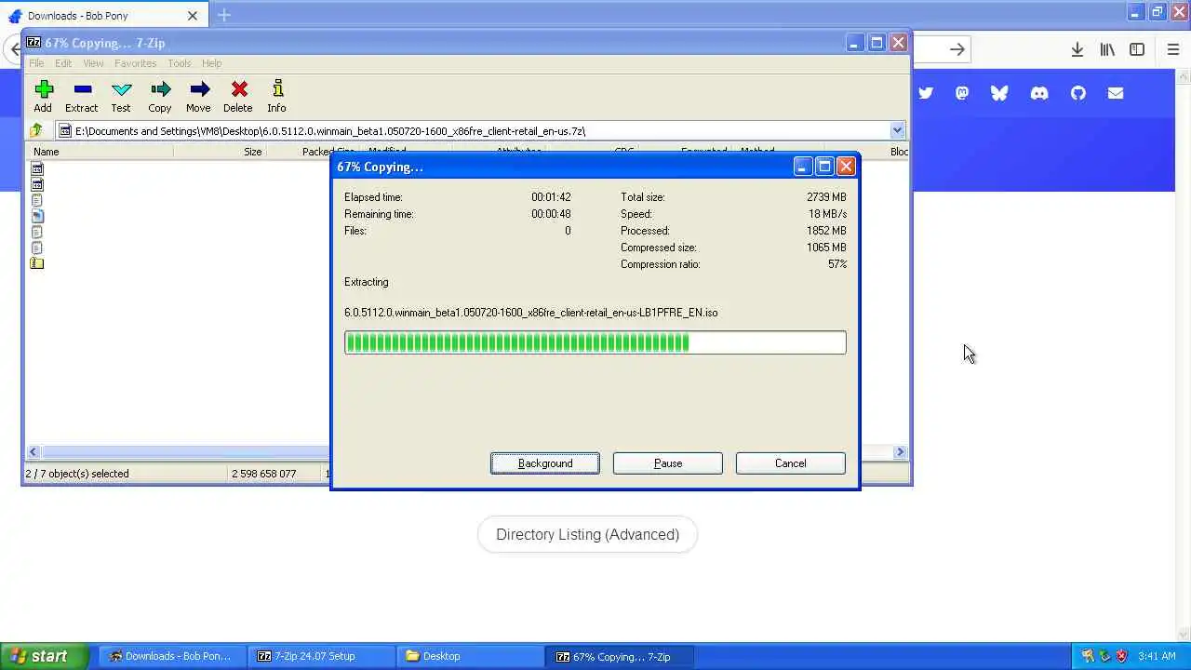
Task: Cancel the copying operation
Action: [x=791, y=463]
